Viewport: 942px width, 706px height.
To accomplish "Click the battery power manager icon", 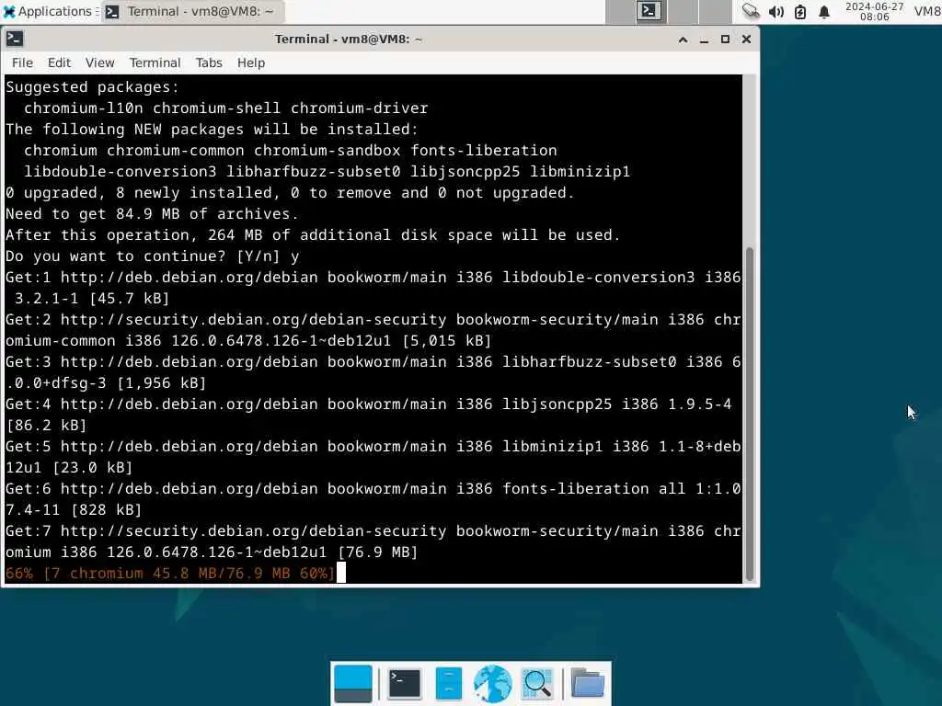I will [x=799, y=11].
